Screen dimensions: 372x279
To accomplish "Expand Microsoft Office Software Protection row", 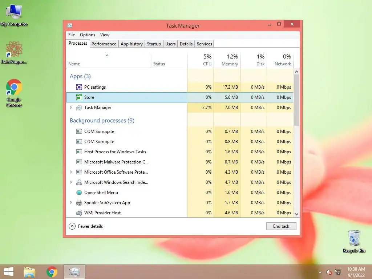I will tap(71, 172).
